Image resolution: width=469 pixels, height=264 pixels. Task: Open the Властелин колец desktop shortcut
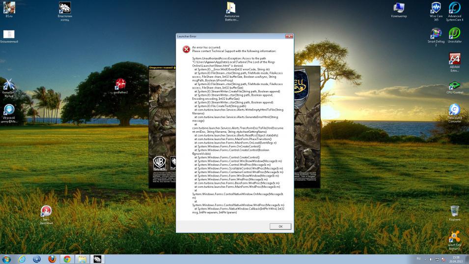pos(65,11)
